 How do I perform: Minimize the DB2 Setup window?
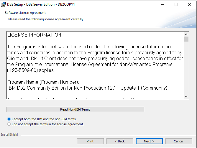tap(162, 4)
